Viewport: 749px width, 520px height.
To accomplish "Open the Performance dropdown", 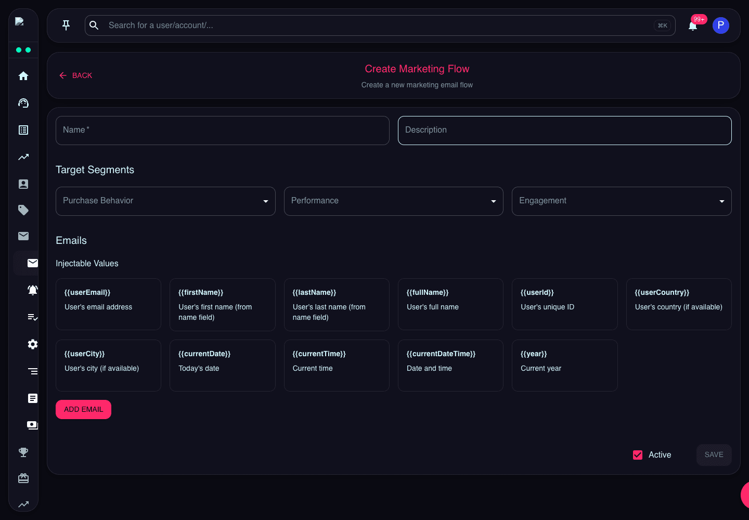I will [x=394, y=201].
